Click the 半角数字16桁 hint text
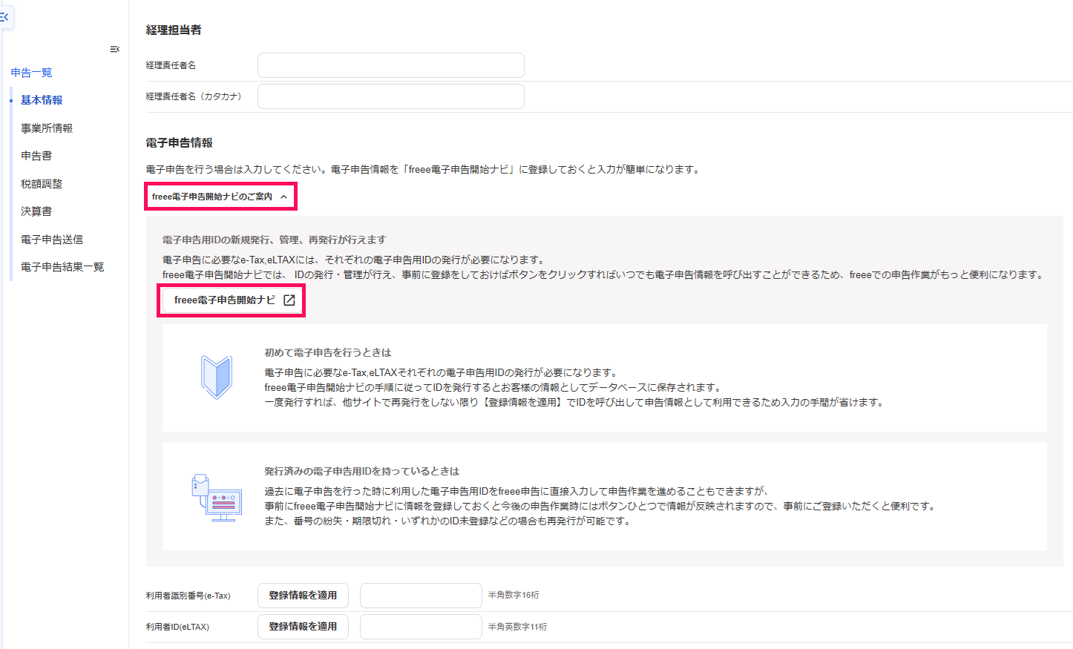Viewport: 1073px width, 649px height. click(514, 595)
